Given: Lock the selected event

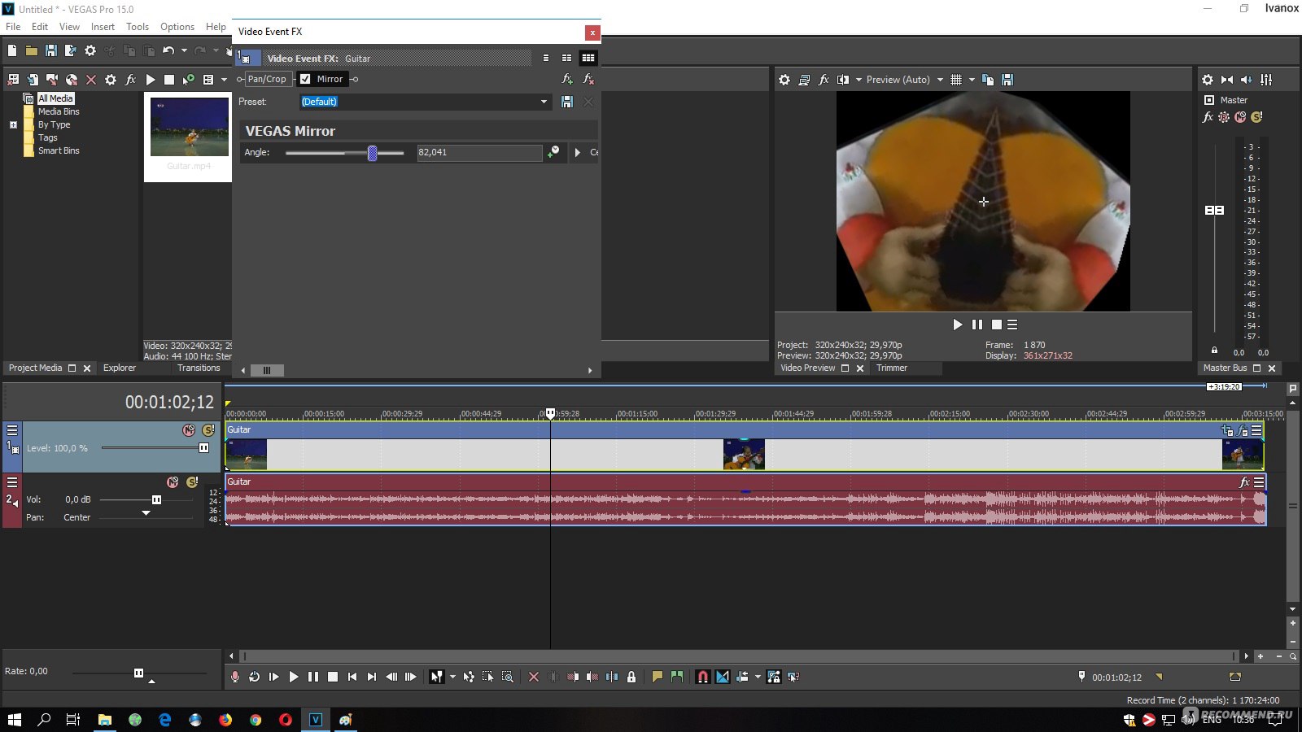Looking at the screenshot, I should (x=631, y=677).
